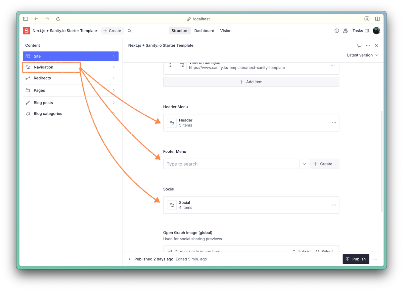Screen dimensions: 403x291
Task: Open the document pane options menu
Action: coord(368,45)
